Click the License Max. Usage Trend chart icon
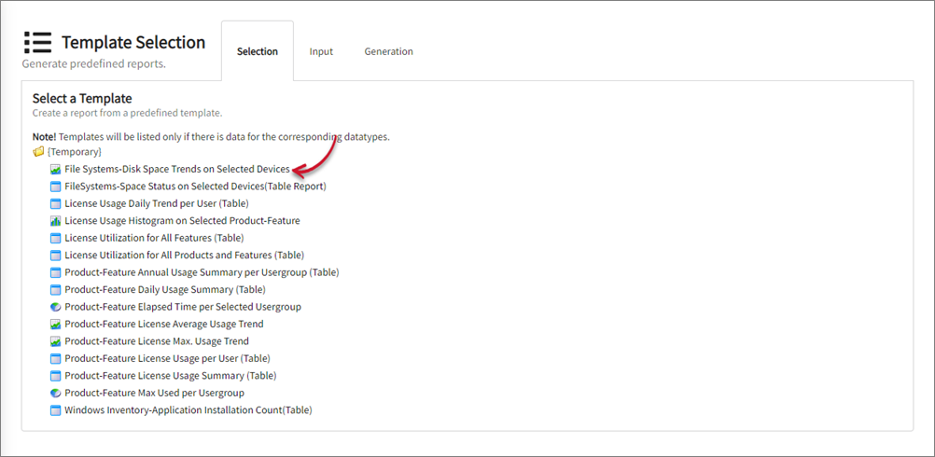 [x=55, y=341]
